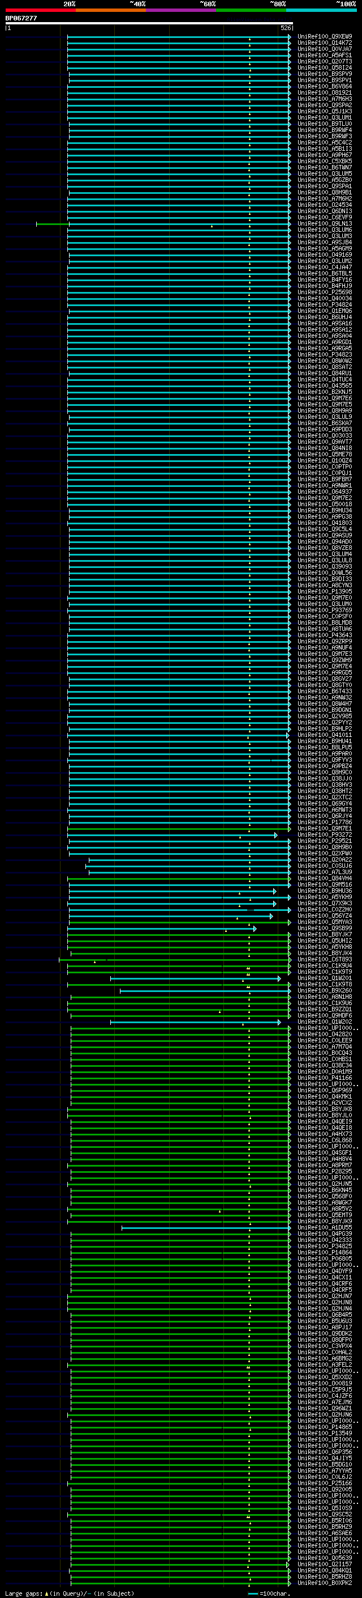Click the UniRef100_O24534 entry
Image resolution: width=362 pixels, height=1598 pixels.
coord(325,205)
